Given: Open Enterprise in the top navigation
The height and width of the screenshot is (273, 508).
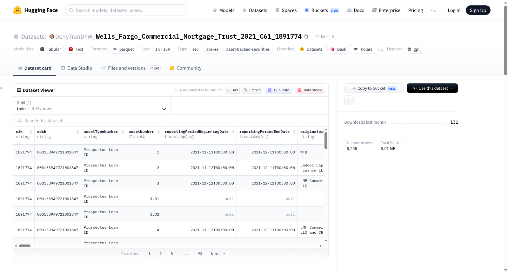Looking at the screenshot, I should (x=386, y=10).
